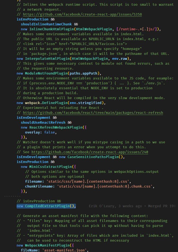Click the 'static/css/[name].[contenthash:8].css' filename string
178x252 pixels.
coord(88,182)
